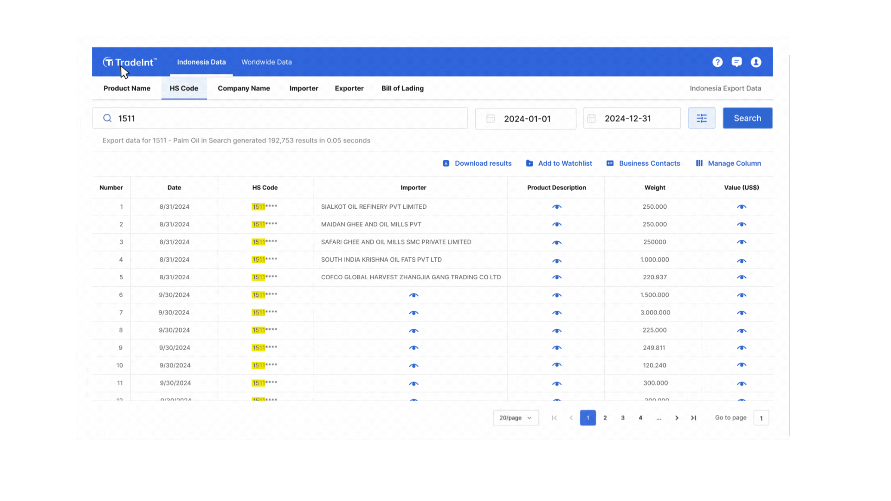Reveal value for SOUTH INDIA KRISHNA row
The width and height of the screenshot is (891, 501).
[x=742, y=261]
